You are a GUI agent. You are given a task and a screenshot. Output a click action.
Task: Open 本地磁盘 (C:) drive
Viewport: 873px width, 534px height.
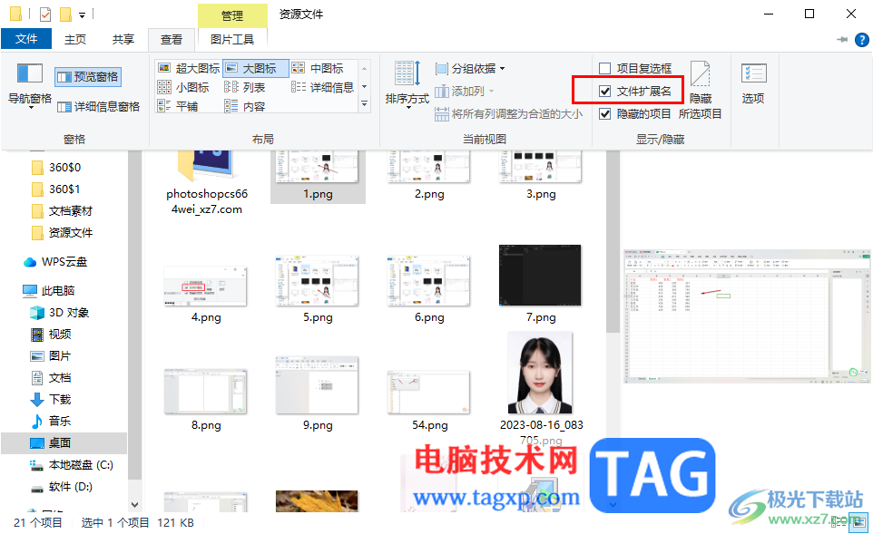(x=72, y=465)
